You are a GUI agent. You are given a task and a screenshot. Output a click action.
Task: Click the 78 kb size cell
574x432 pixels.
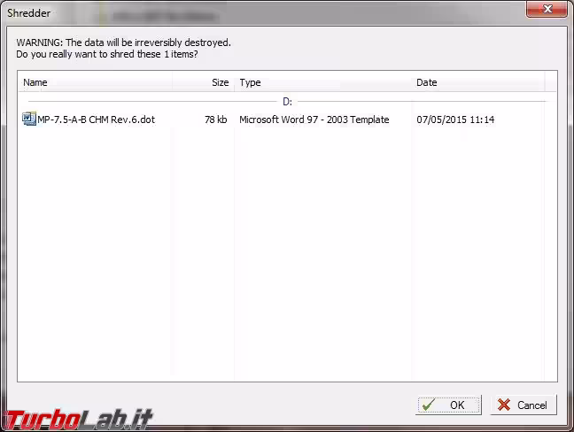[x=215, y=120]
